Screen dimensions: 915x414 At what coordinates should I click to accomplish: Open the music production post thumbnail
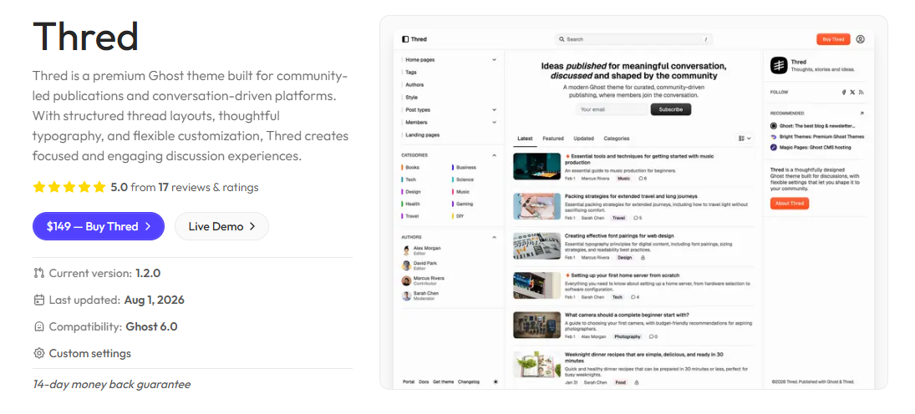tap(536, 166)
